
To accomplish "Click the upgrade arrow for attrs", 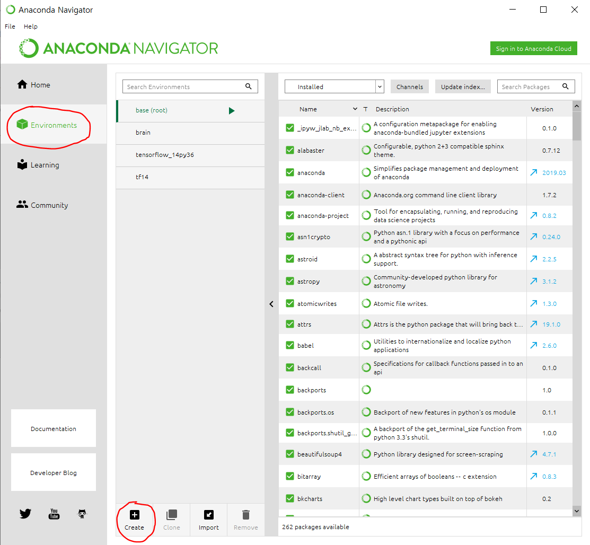I will (x=534, y=324).
